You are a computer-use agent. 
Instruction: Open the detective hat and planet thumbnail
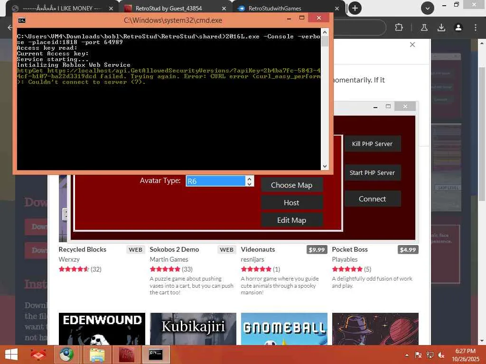(375, 329)
